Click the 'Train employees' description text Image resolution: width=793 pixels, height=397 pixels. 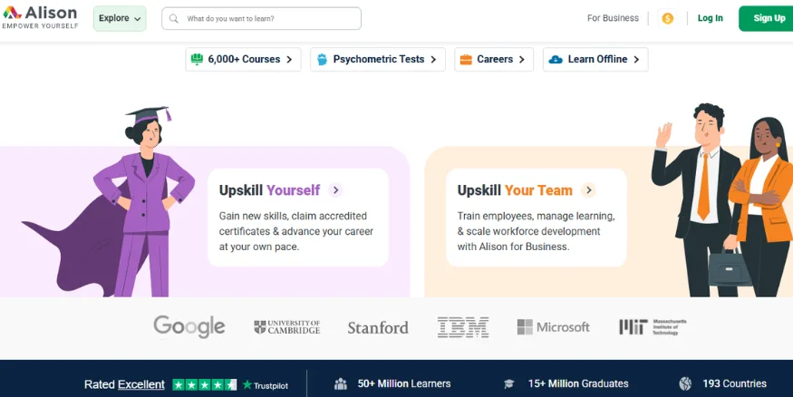[537, 231]
